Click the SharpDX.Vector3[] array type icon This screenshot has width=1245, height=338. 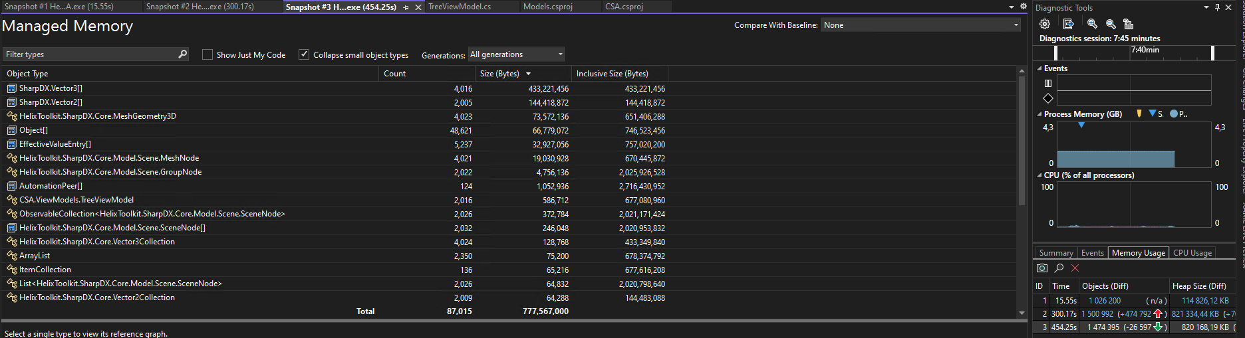(x=11, y=88)
